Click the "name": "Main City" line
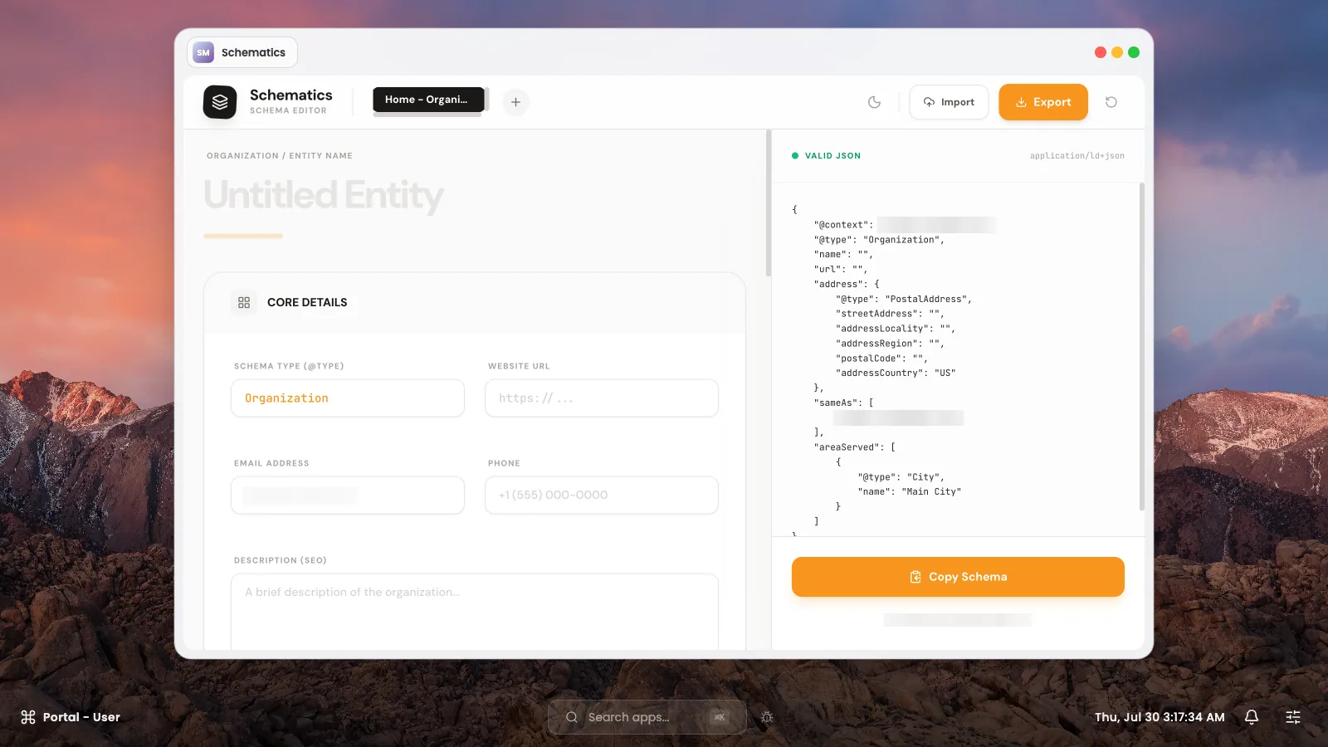 pyautogui.click(x=910, y=492)
